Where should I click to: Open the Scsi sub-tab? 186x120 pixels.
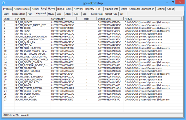pos(85,14)
